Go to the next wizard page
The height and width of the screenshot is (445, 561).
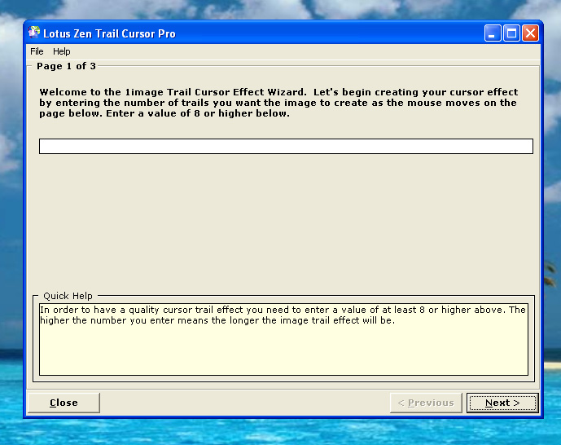pos(502,403)
